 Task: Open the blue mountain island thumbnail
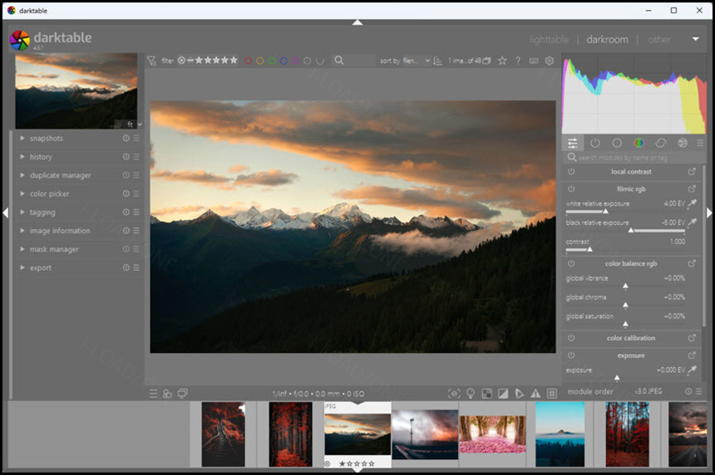(x=560, y=434)
